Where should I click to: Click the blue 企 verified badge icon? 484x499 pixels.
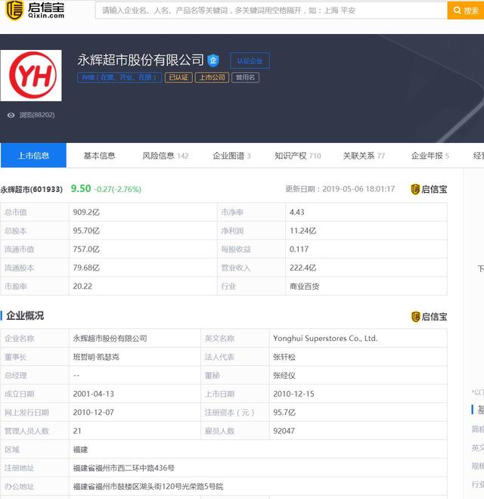[213, 60]
